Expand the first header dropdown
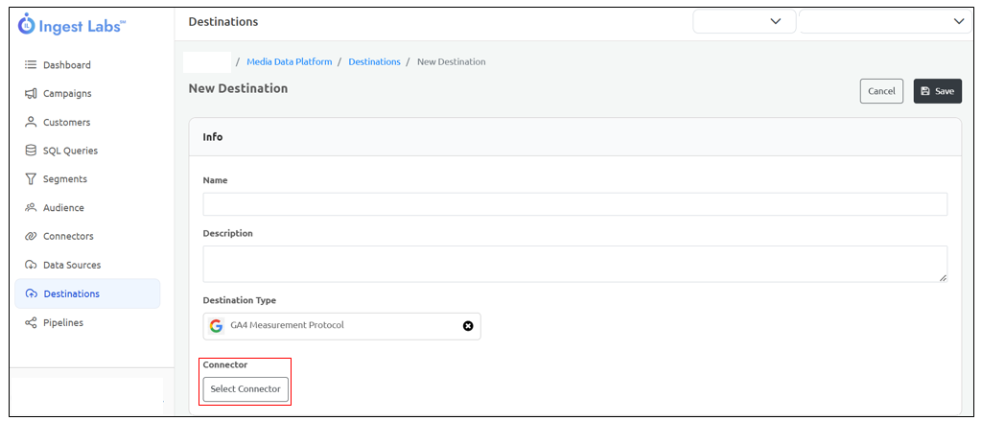Image resolution: width=982 pixels, height=421 pixels. [x=744, y=21]
